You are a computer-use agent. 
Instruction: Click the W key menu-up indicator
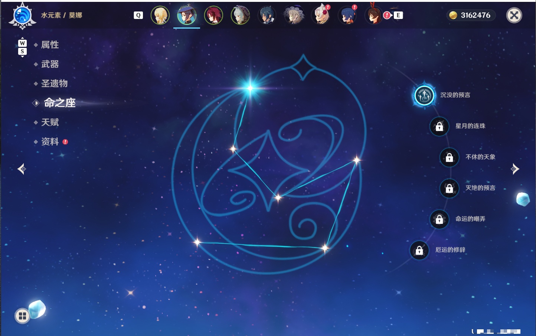click(x=22, y=43)
